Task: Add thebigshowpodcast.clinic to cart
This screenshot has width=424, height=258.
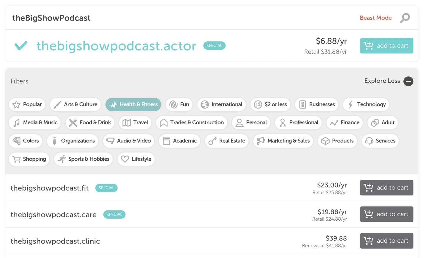Action: 386,241
